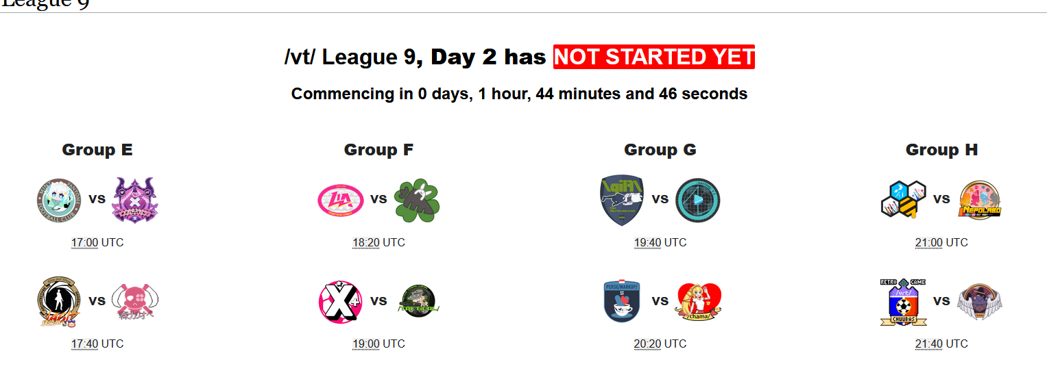Viewport: 1047px width, 375px height.
Task: Select the winged purple face logo
Action: pyautogui.click(x=980, y=302)
